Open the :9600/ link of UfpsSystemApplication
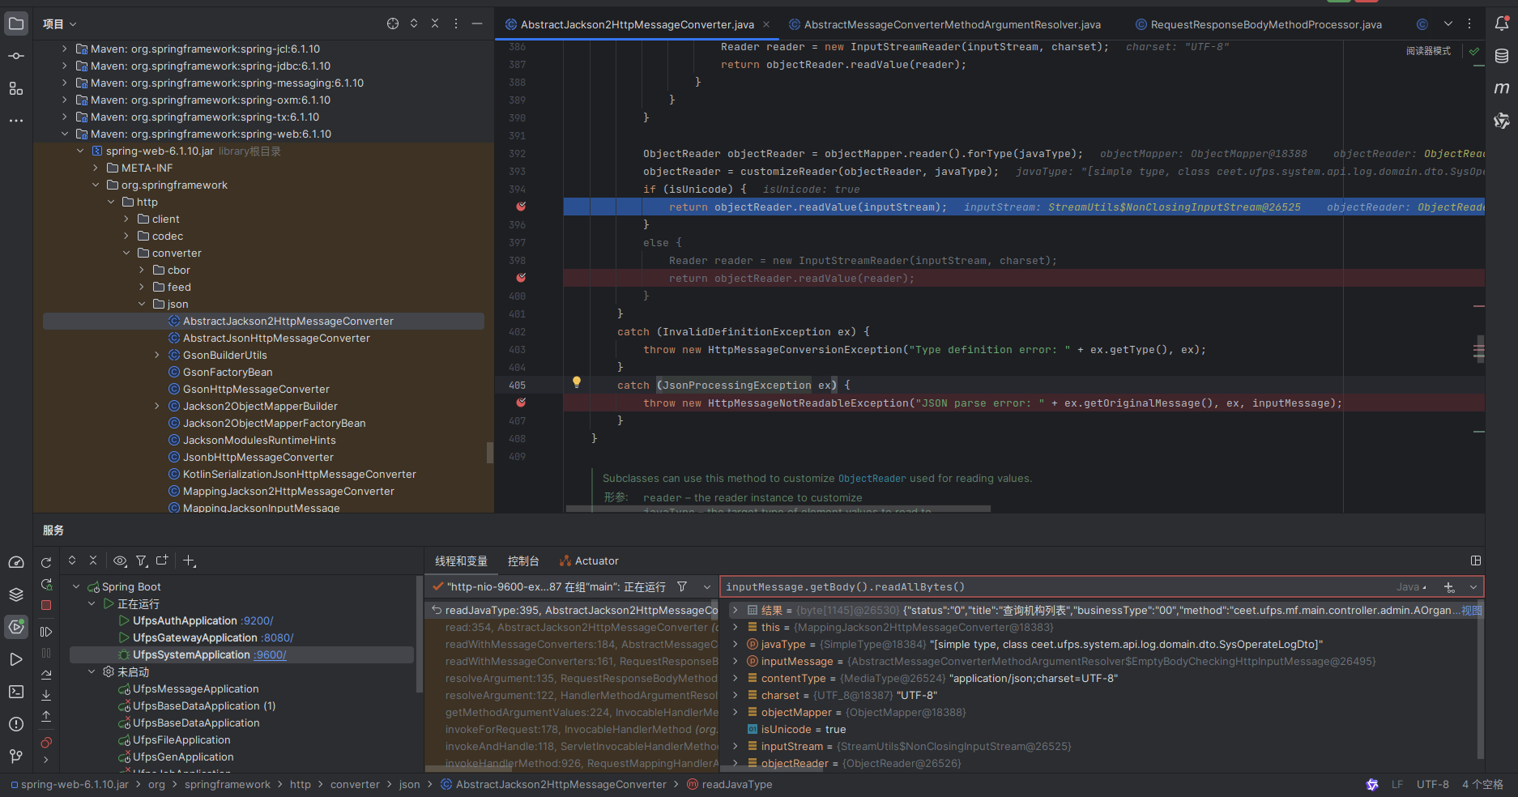The image size is (1518, 797). pyautogui.click(x=270, y=654)
